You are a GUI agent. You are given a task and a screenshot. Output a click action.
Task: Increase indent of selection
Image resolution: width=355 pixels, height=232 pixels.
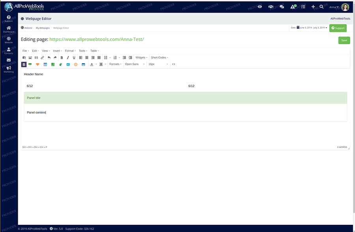pos(131,58)
